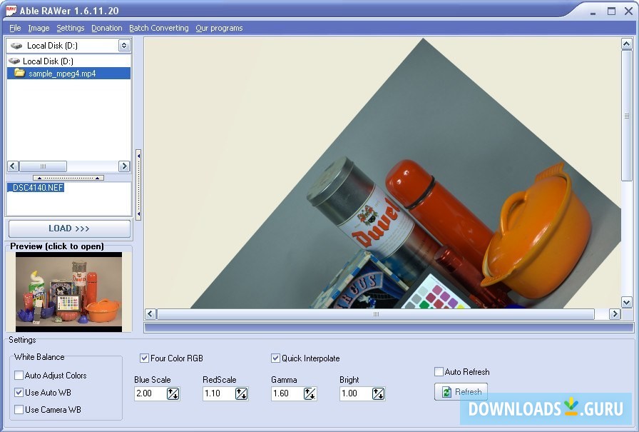Click the Gamma spinner icon

coord(310,393)
